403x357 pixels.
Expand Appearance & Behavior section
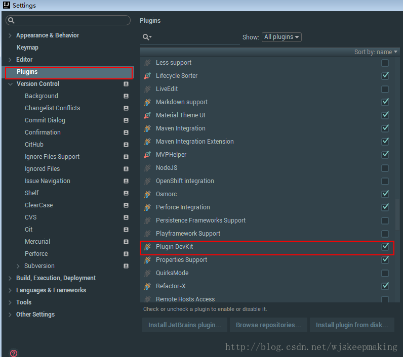pyautogui.click(x=10, y=35)
